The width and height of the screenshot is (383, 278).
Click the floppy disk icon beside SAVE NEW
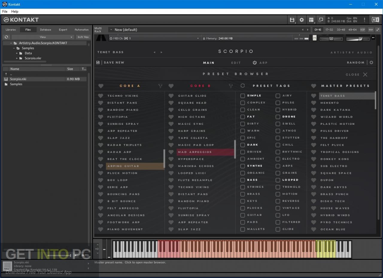pos(98,62)
